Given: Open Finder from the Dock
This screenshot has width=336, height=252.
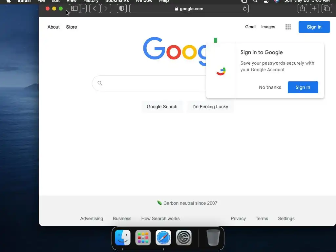Looking at the screenshot, I should tap(123, 238).
